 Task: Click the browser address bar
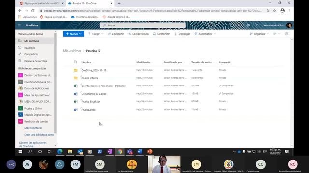(153, 11)
